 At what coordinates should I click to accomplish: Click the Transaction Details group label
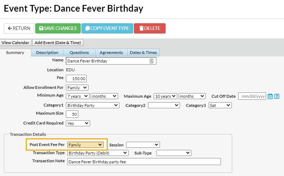pyautogui.click(x=28, y=134)
